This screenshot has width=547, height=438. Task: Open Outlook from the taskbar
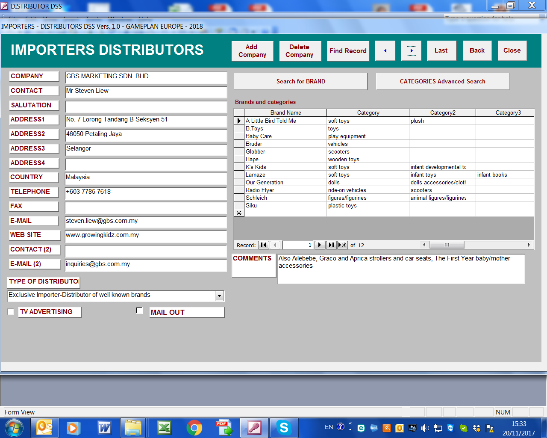tap(44, 428)
